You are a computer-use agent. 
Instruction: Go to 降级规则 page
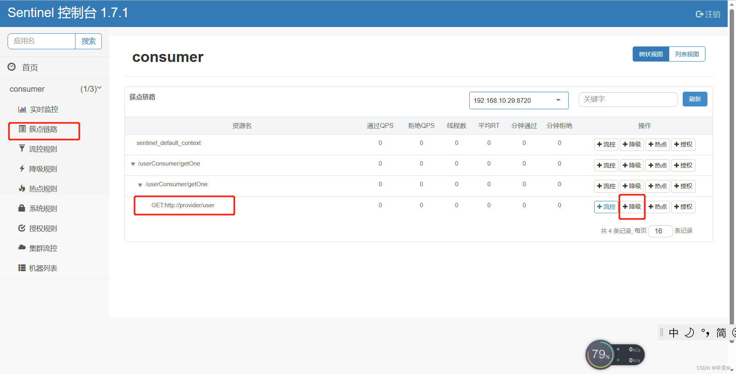[x=43, y=169]
